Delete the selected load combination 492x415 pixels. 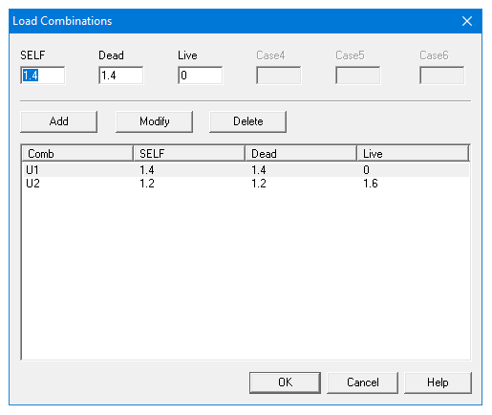click(247, 121)
